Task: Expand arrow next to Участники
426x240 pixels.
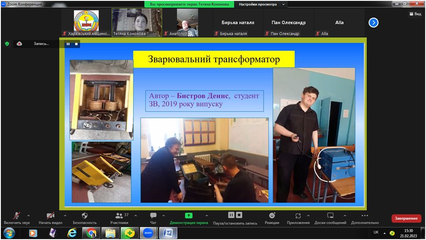Action: click(135, 216)
